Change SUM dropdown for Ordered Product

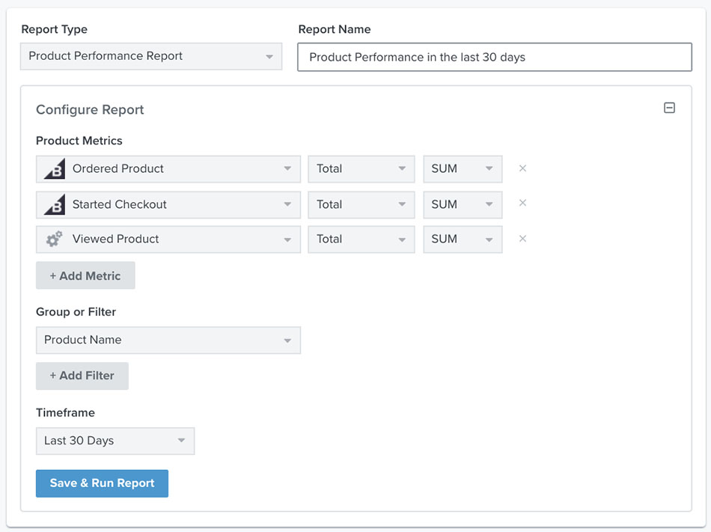(462, 169)
